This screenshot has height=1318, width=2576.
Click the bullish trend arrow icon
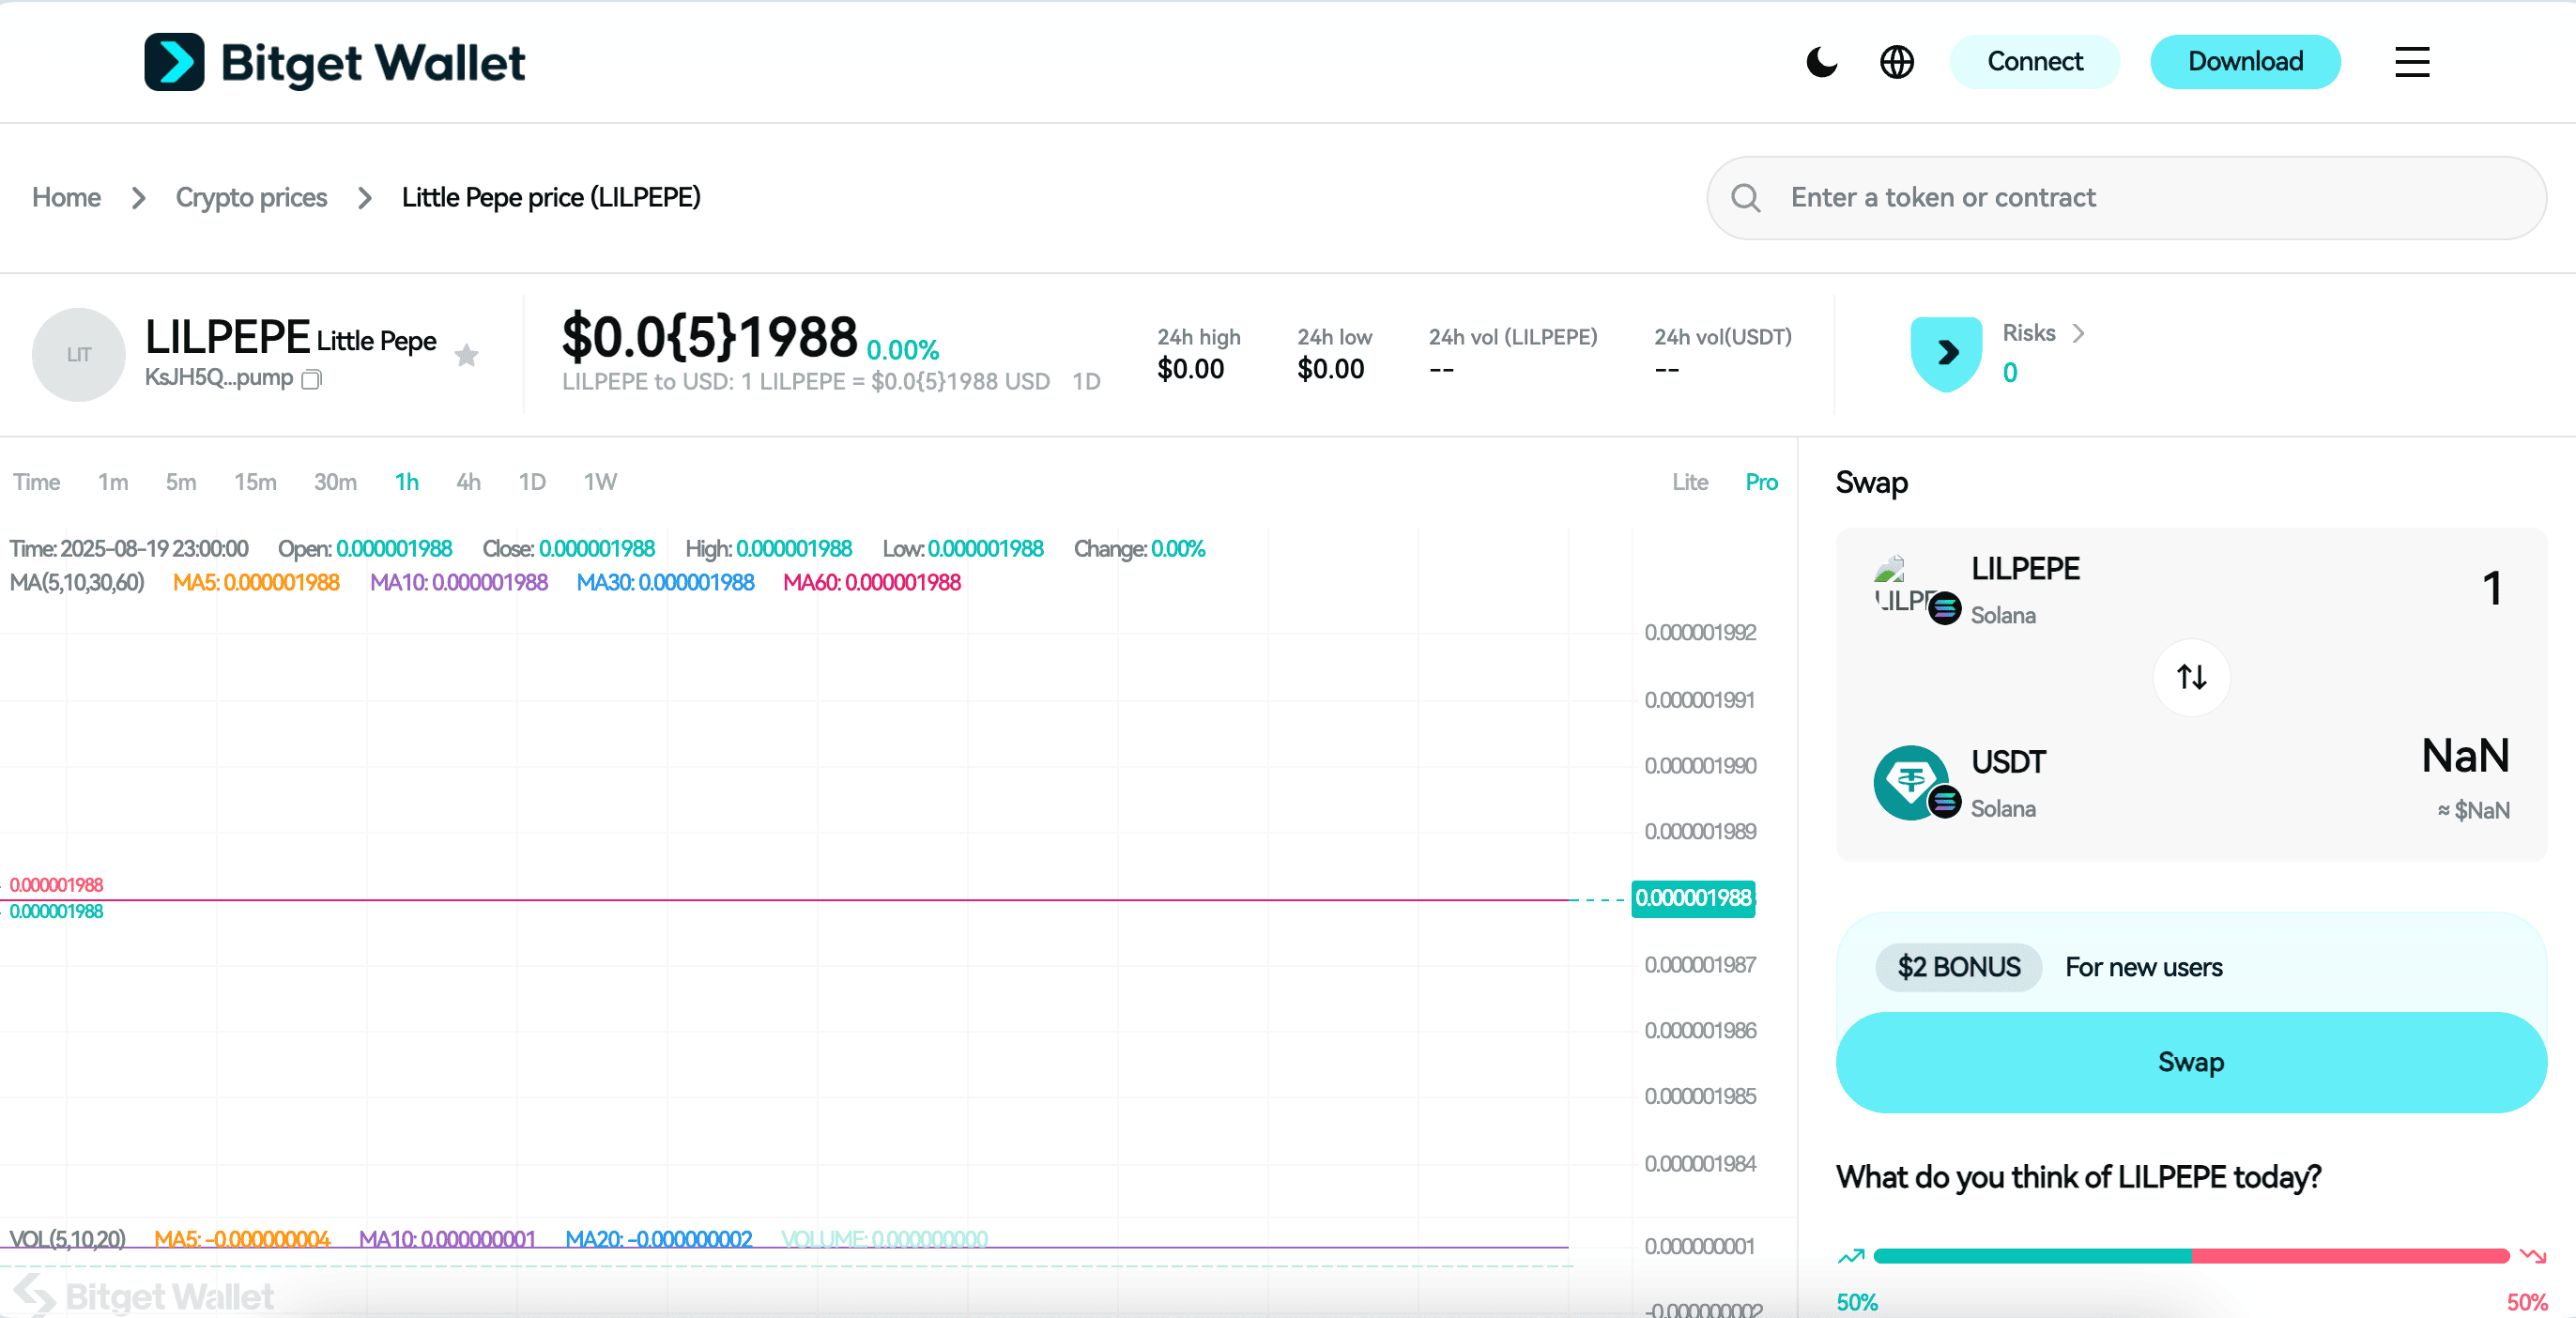point(1851,1256)
